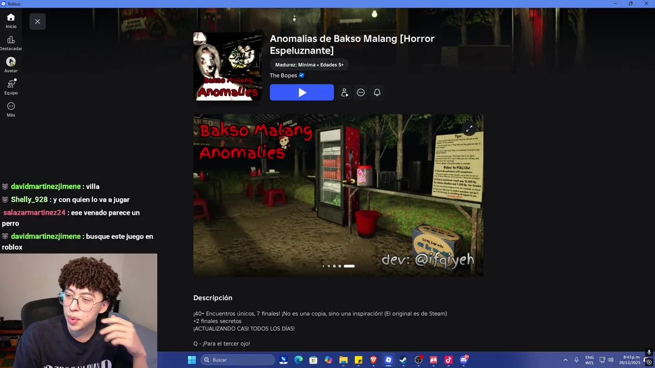655x368 pixels.
Task: Start the game with the blue play button
Action: tap(302, 93)
